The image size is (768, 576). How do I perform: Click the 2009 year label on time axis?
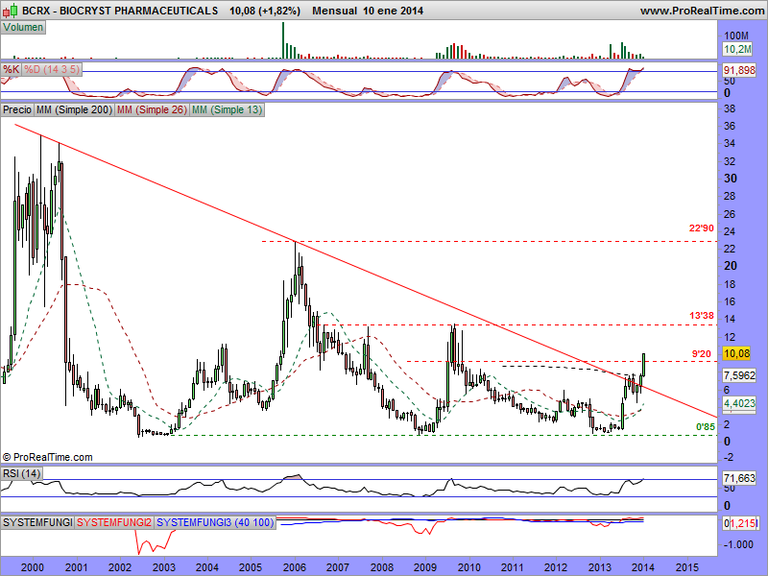click(x=425, y=567)
